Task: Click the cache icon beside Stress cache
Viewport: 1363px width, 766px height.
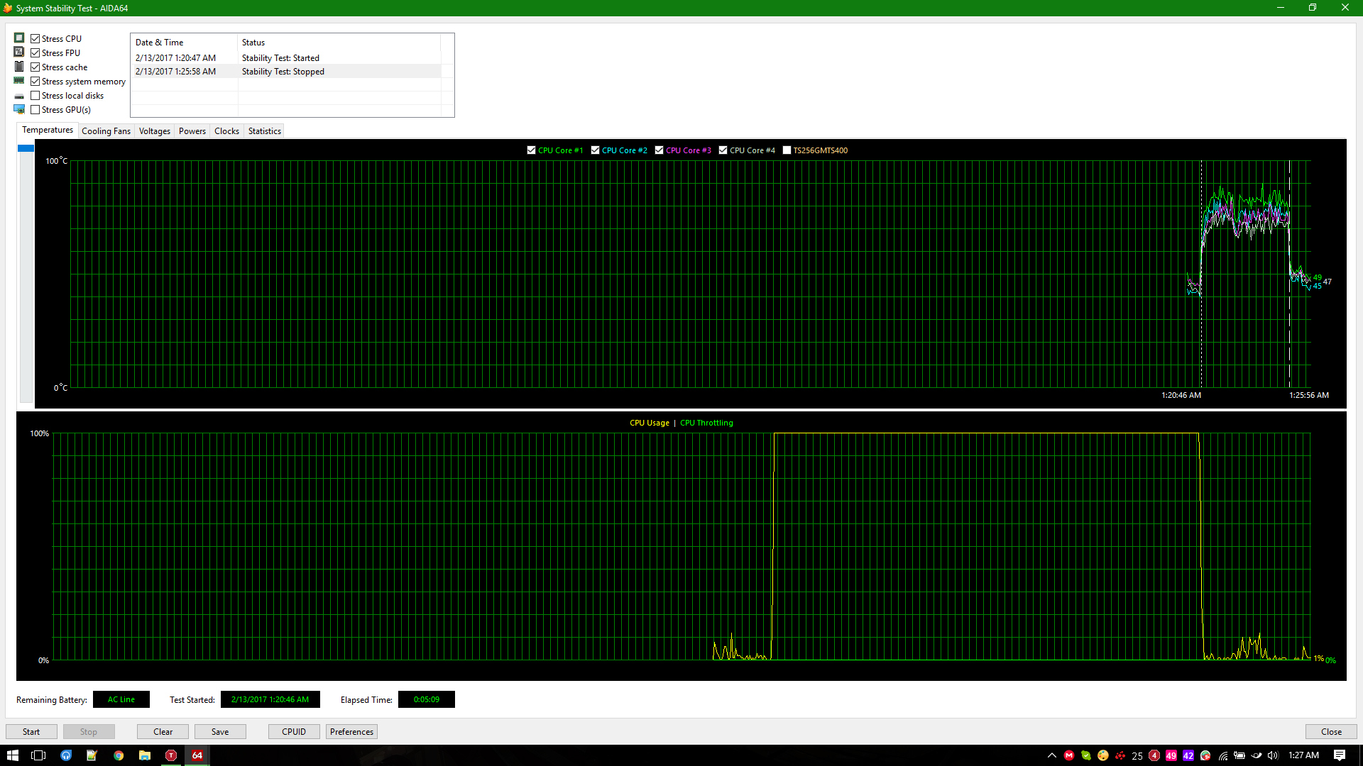Action: click(x=19, y=67)
